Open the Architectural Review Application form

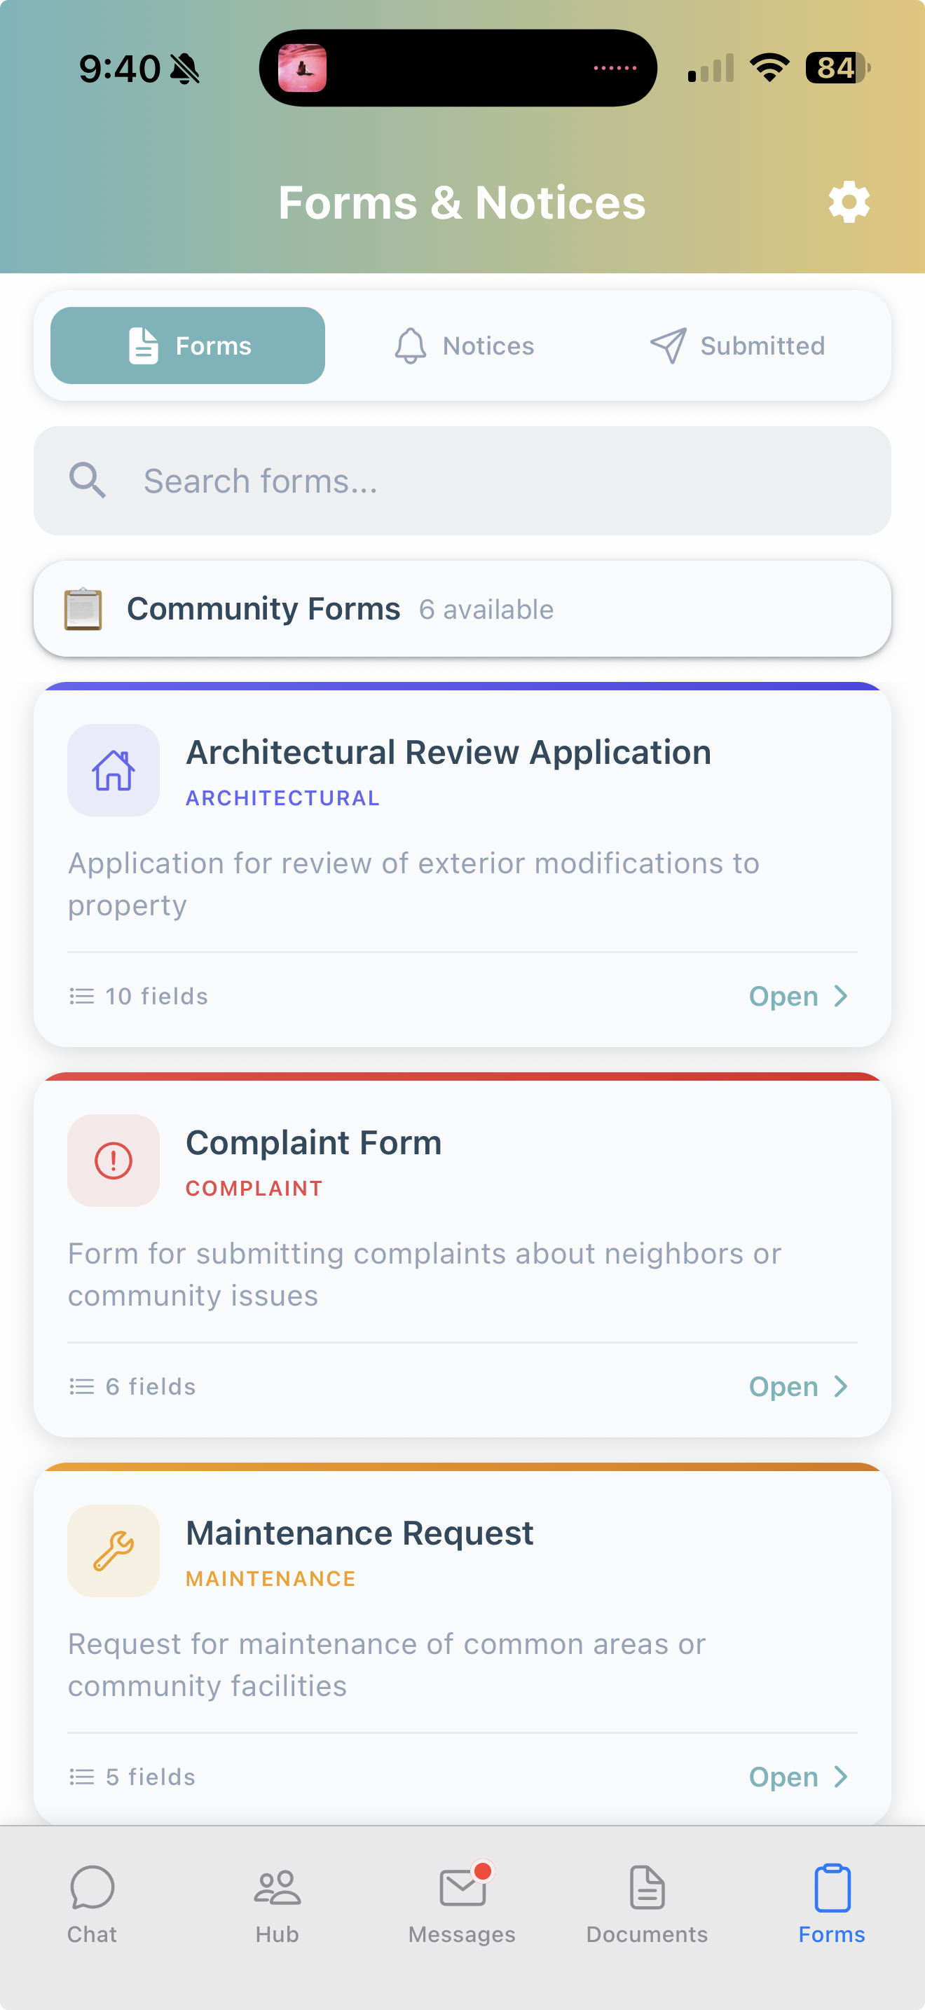(797, 997)
